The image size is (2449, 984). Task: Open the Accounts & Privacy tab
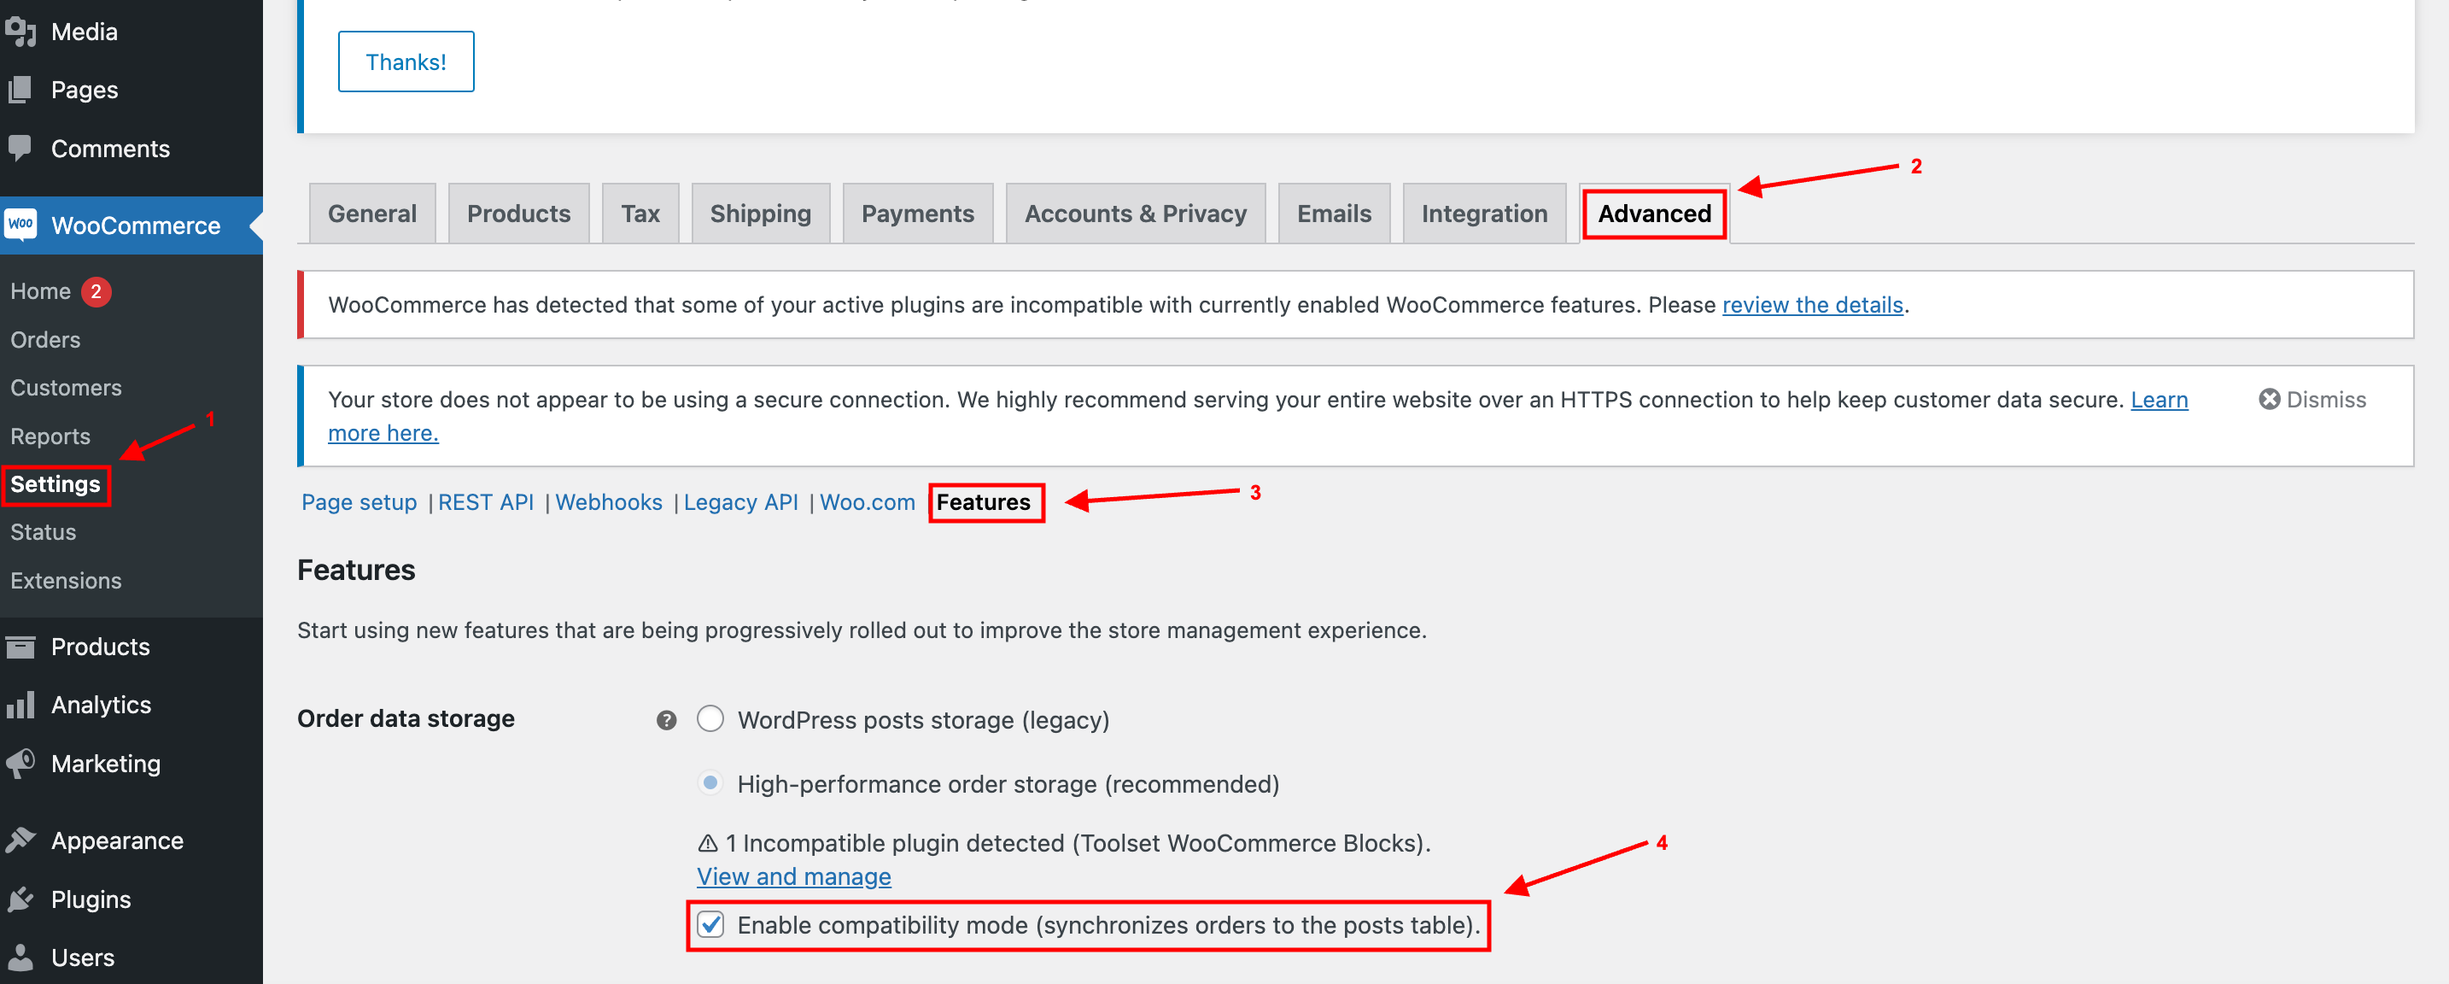click(1135, 213)
